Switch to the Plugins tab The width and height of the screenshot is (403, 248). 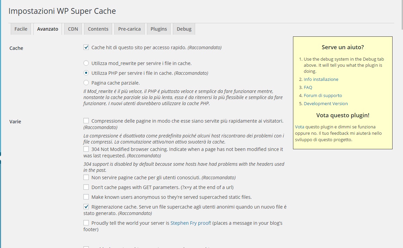[x=158, y=29]
